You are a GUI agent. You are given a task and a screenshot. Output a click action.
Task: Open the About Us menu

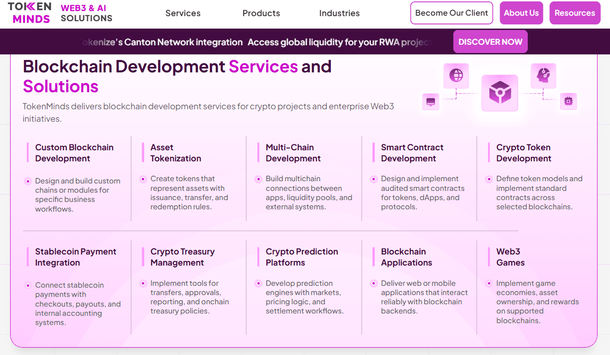(521, 13)
